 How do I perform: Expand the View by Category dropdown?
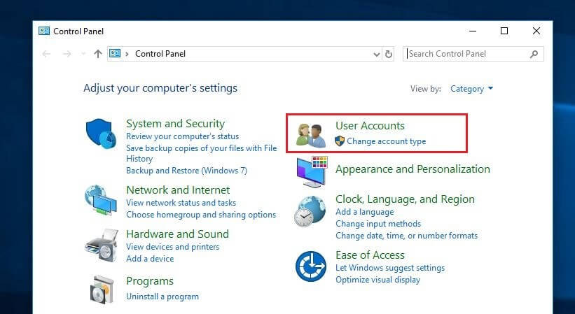pos(471,89)
